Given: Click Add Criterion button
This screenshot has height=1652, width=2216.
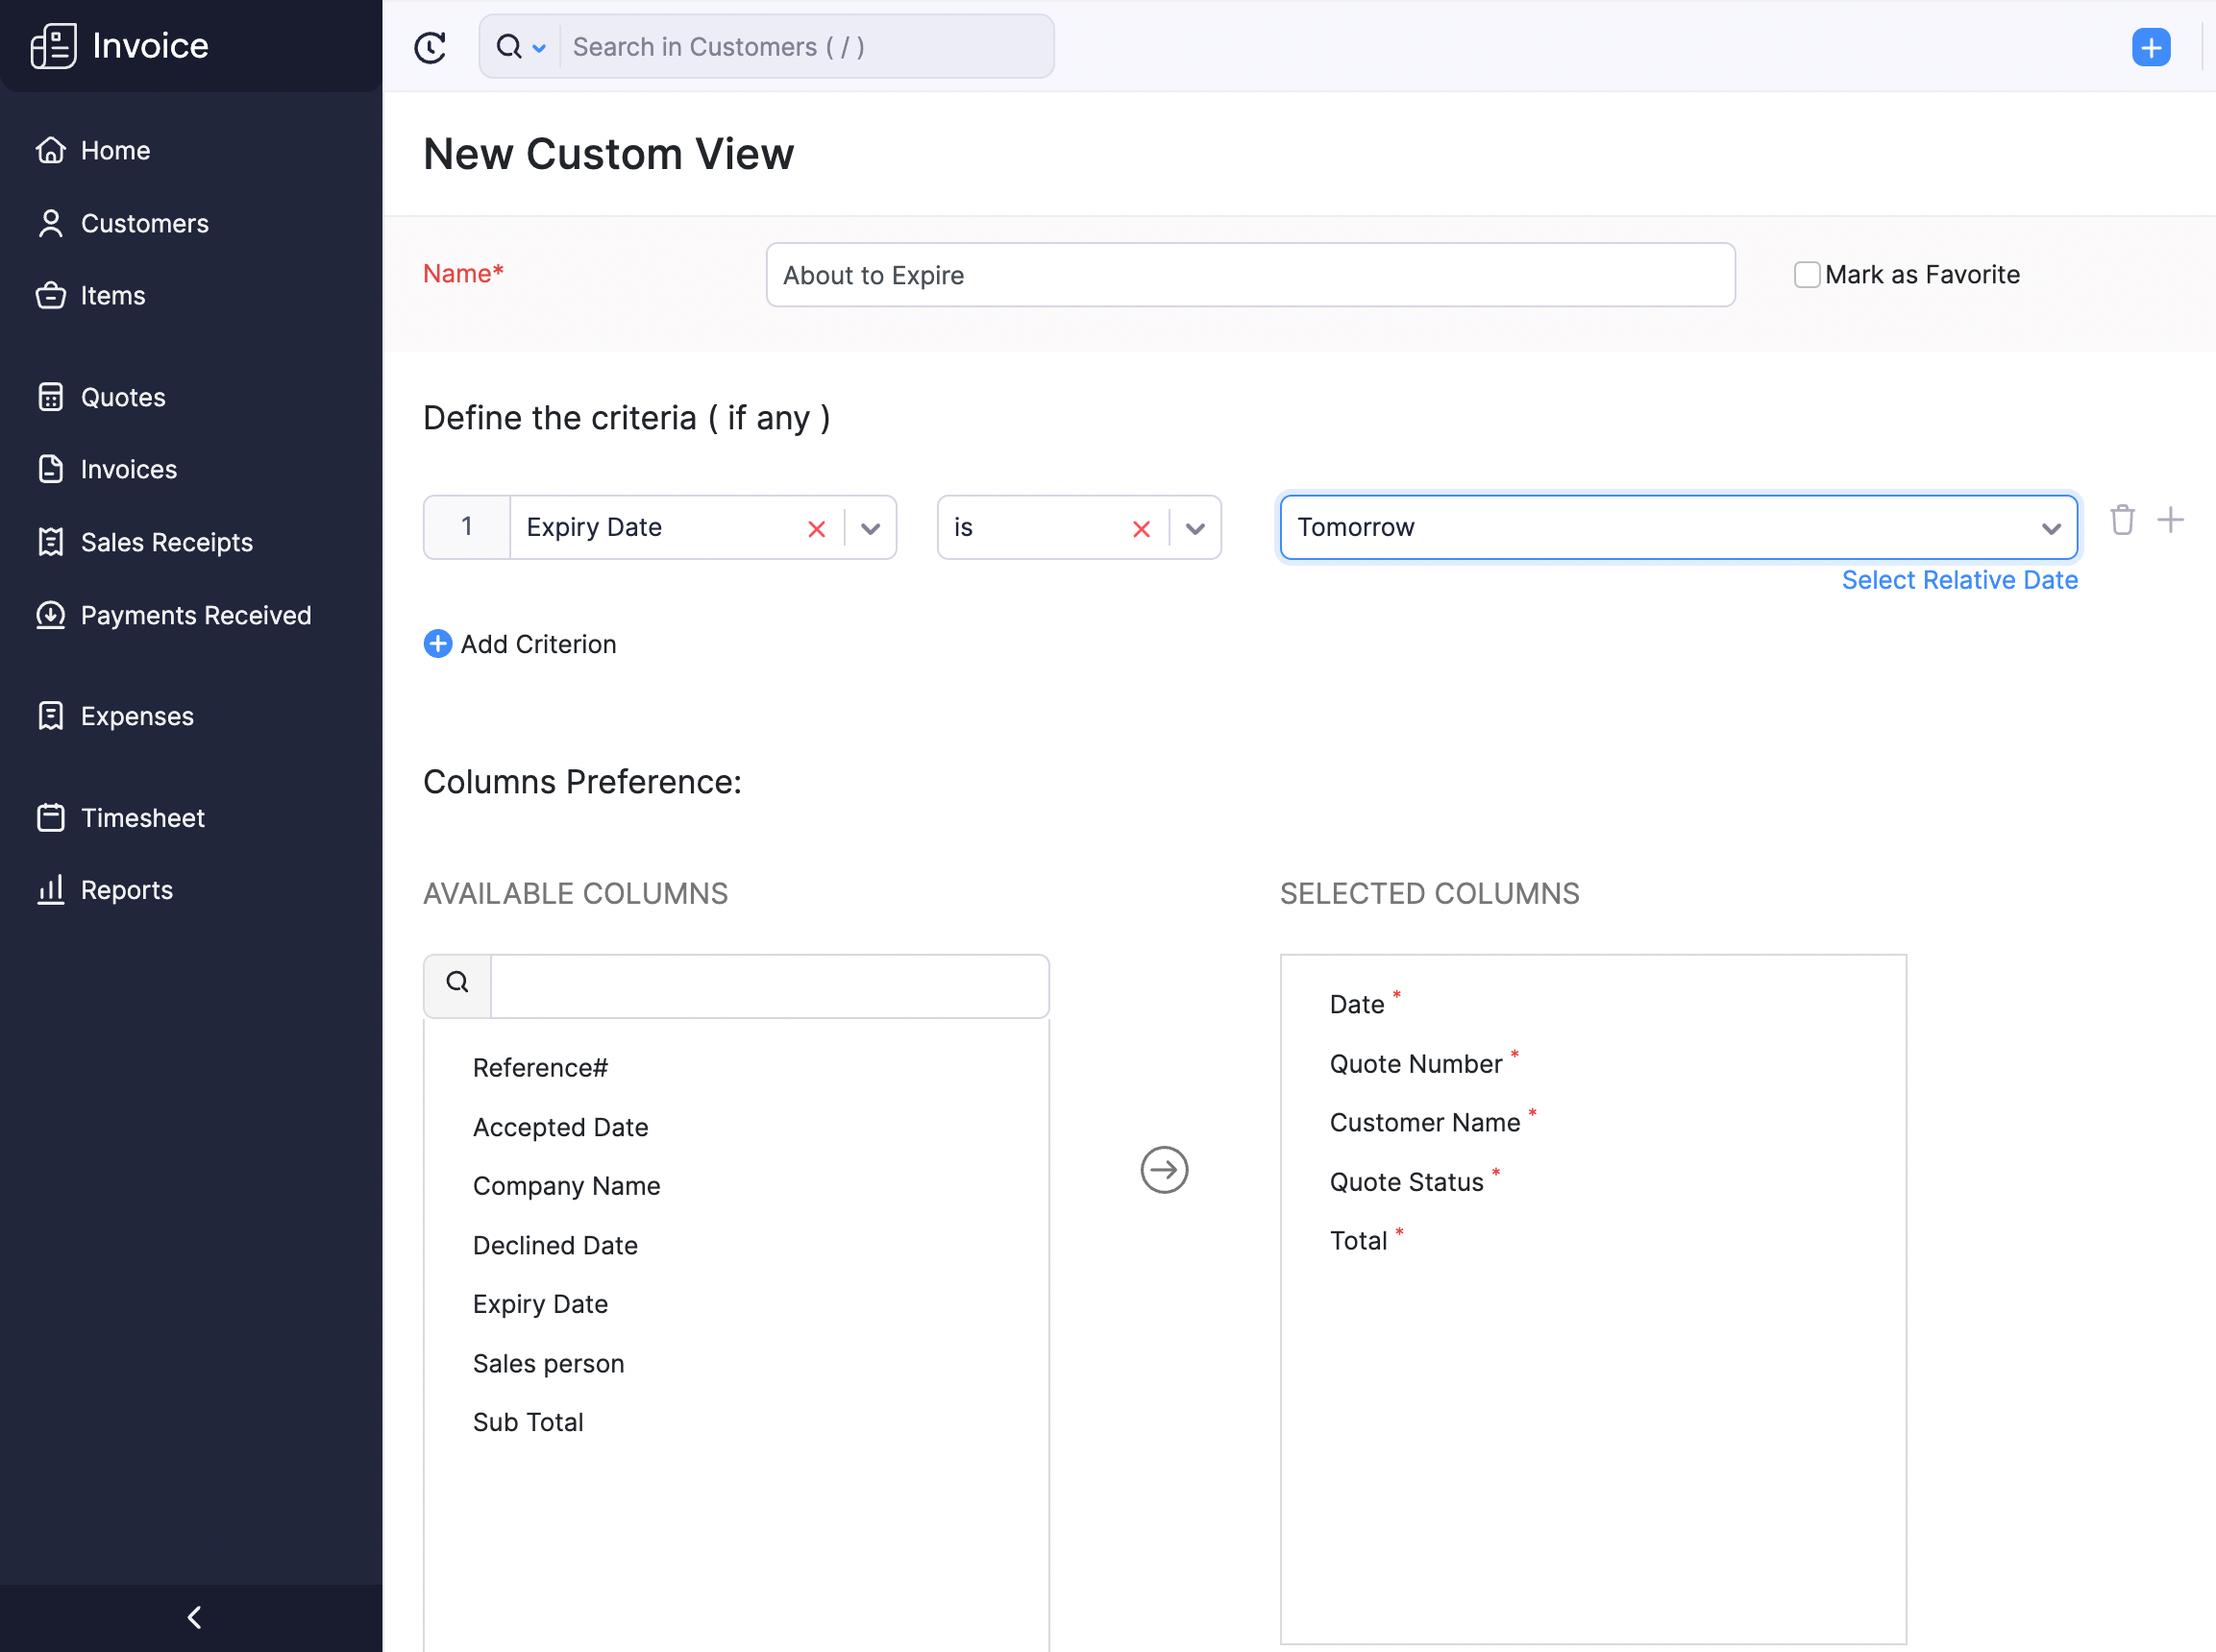Looking at the screenshot, I should [520, 644].
